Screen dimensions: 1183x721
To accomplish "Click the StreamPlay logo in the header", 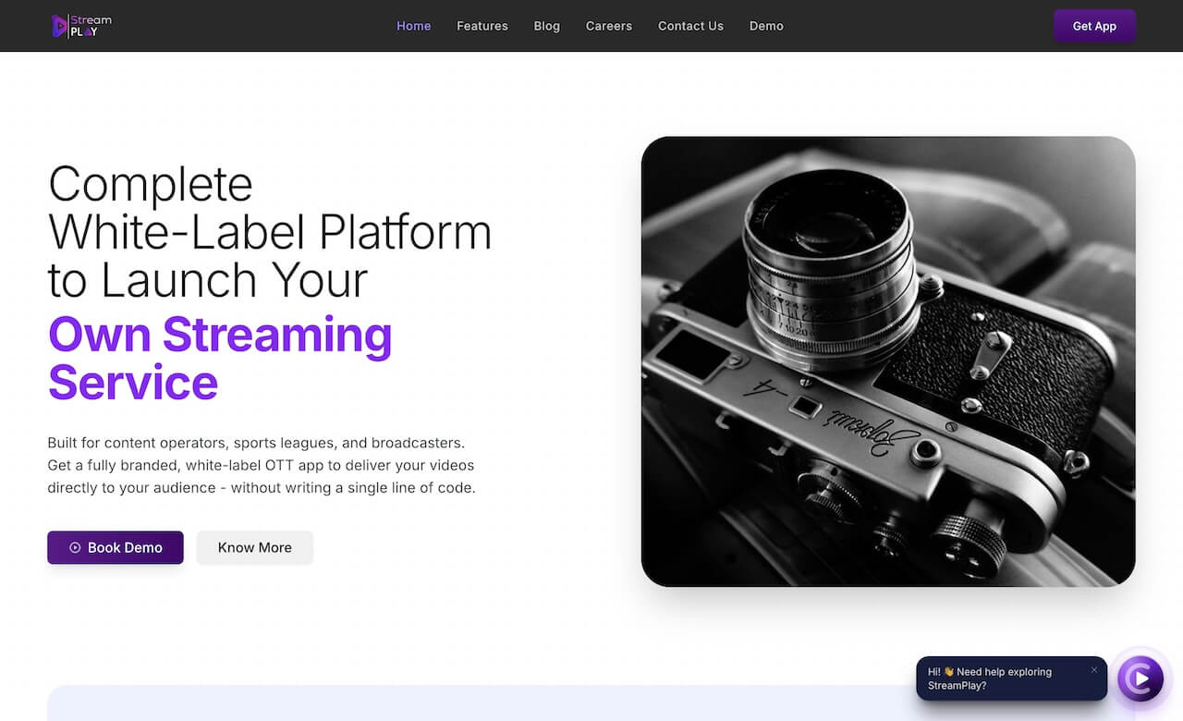I will [82, 26].
